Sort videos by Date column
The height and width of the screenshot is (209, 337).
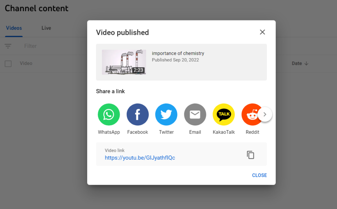pos(300,63)
